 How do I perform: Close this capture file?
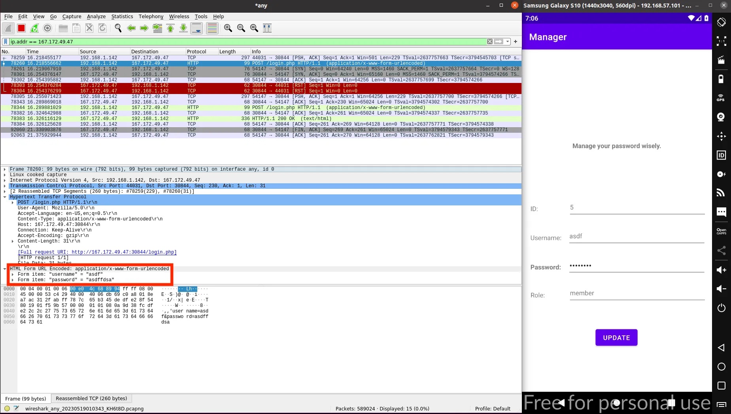coord(89,28)
